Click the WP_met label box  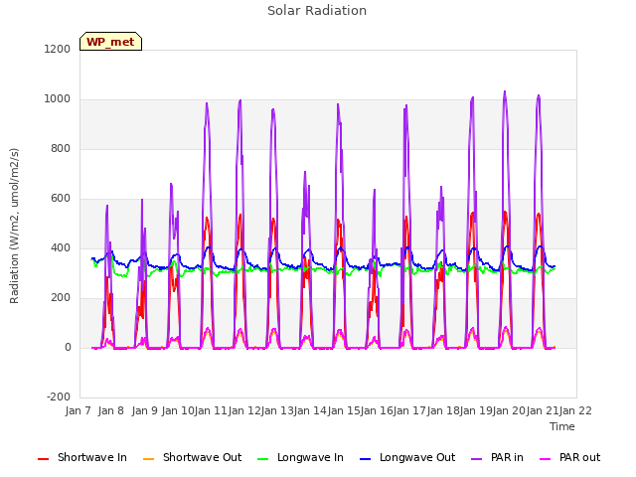pos(110,42)
